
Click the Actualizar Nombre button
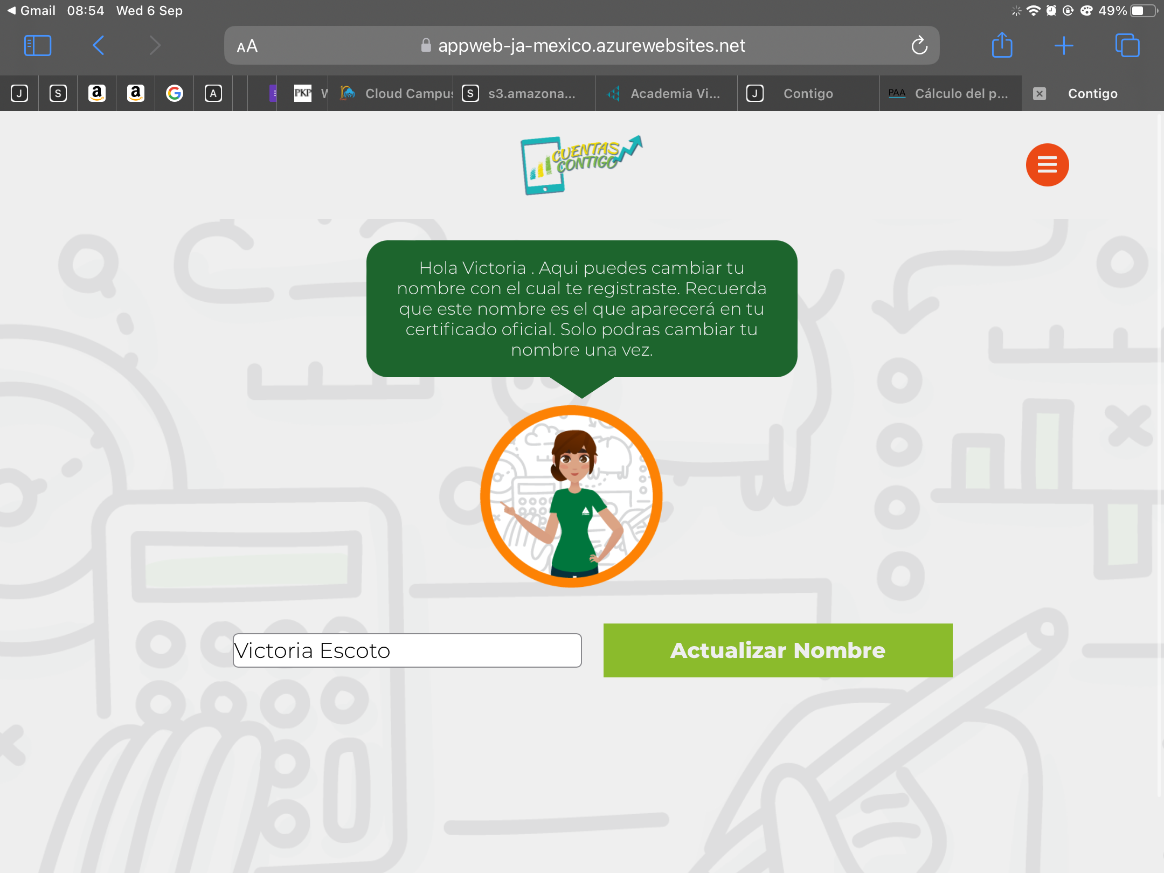pyautogui.click(x=778, y=650)
